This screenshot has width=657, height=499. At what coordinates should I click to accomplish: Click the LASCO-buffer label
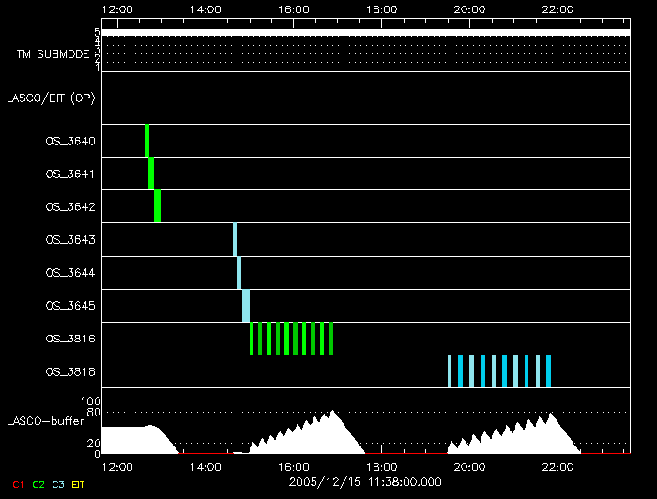[x=45, y=421]
